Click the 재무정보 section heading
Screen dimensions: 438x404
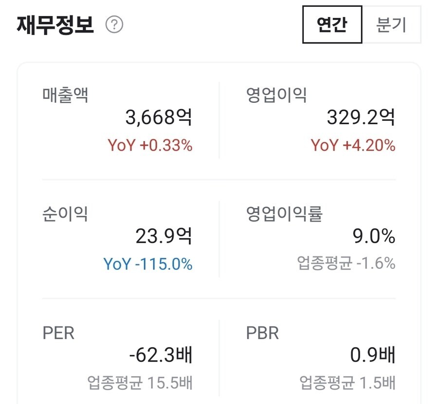click(x=55, y=25)
